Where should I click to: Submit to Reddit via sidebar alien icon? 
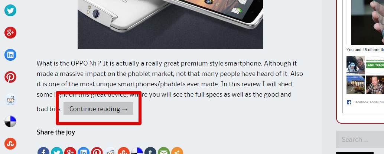tap(10, 99)
